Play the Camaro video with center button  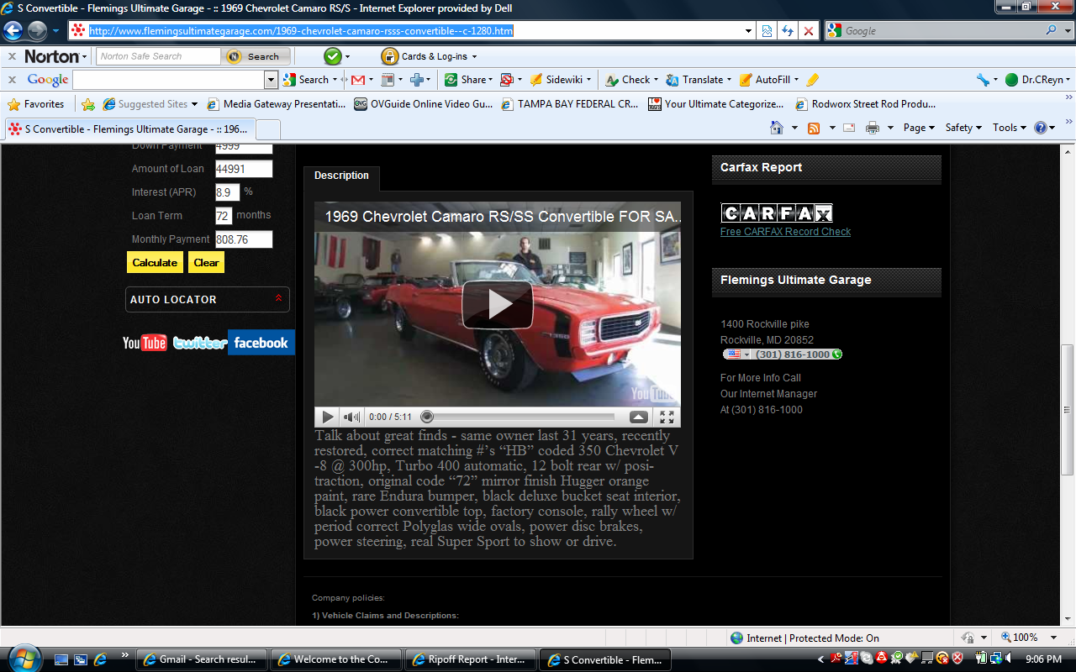(498, 304)
